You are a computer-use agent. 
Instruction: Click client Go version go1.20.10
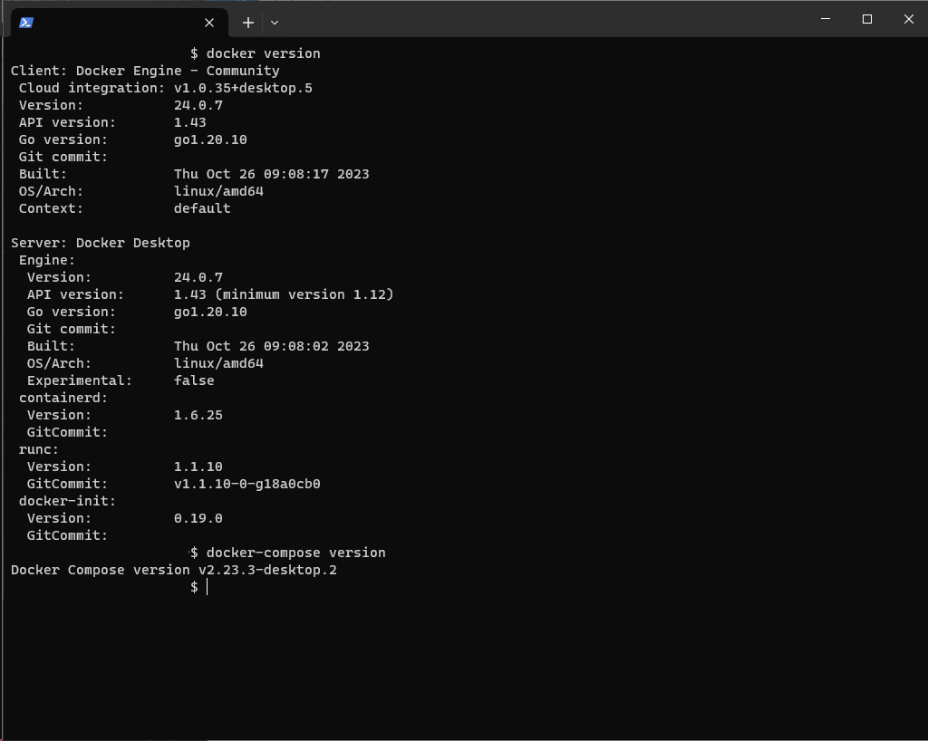pyautogui.click(x=210, y=140)
